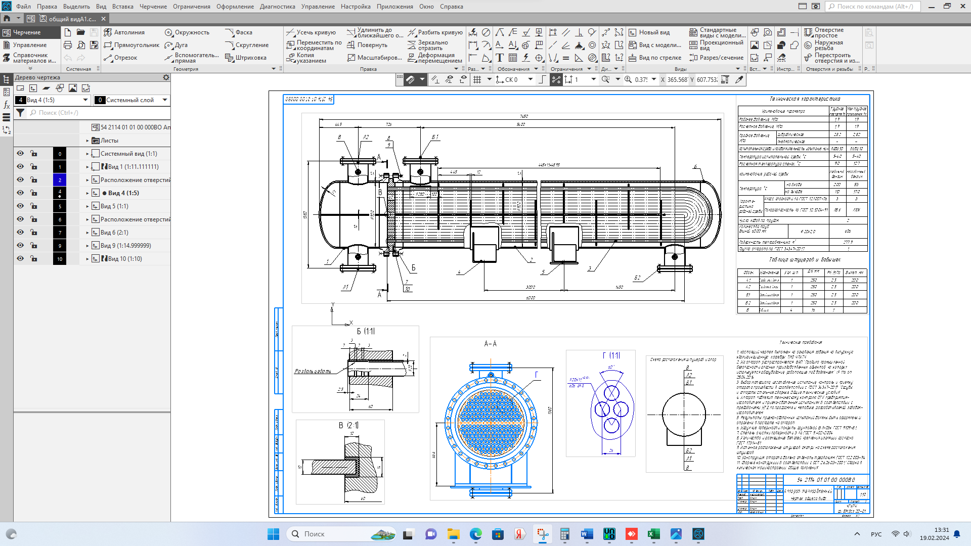Activate the Скругление fillet tool
Screen dimensions: 971x546
[247, 45]
